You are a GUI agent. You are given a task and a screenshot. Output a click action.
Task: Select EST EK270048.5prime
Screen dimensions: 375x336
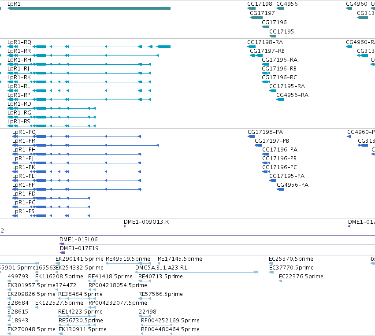pyautogui.click(x=9, y=334)
